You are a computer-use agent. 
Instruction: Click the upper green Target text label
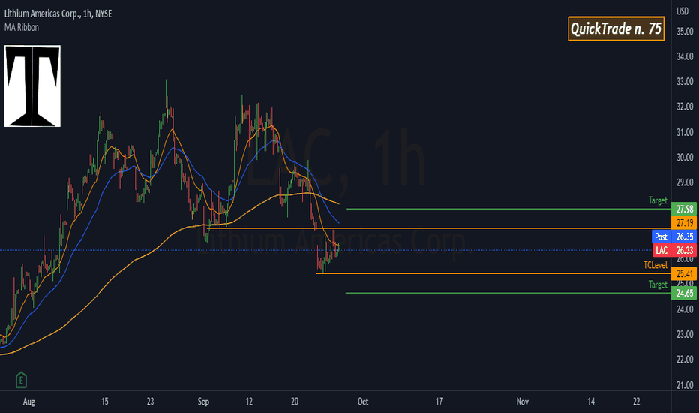(658, 200)
